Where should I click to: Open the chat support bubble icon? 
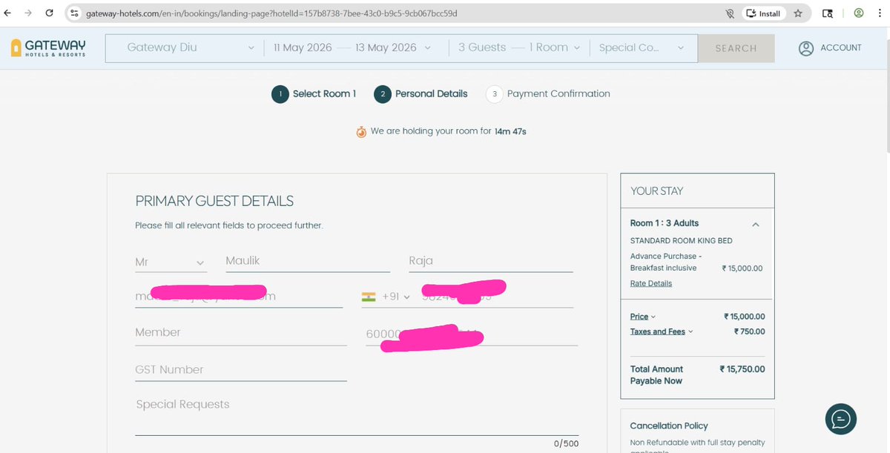(841, 419)
